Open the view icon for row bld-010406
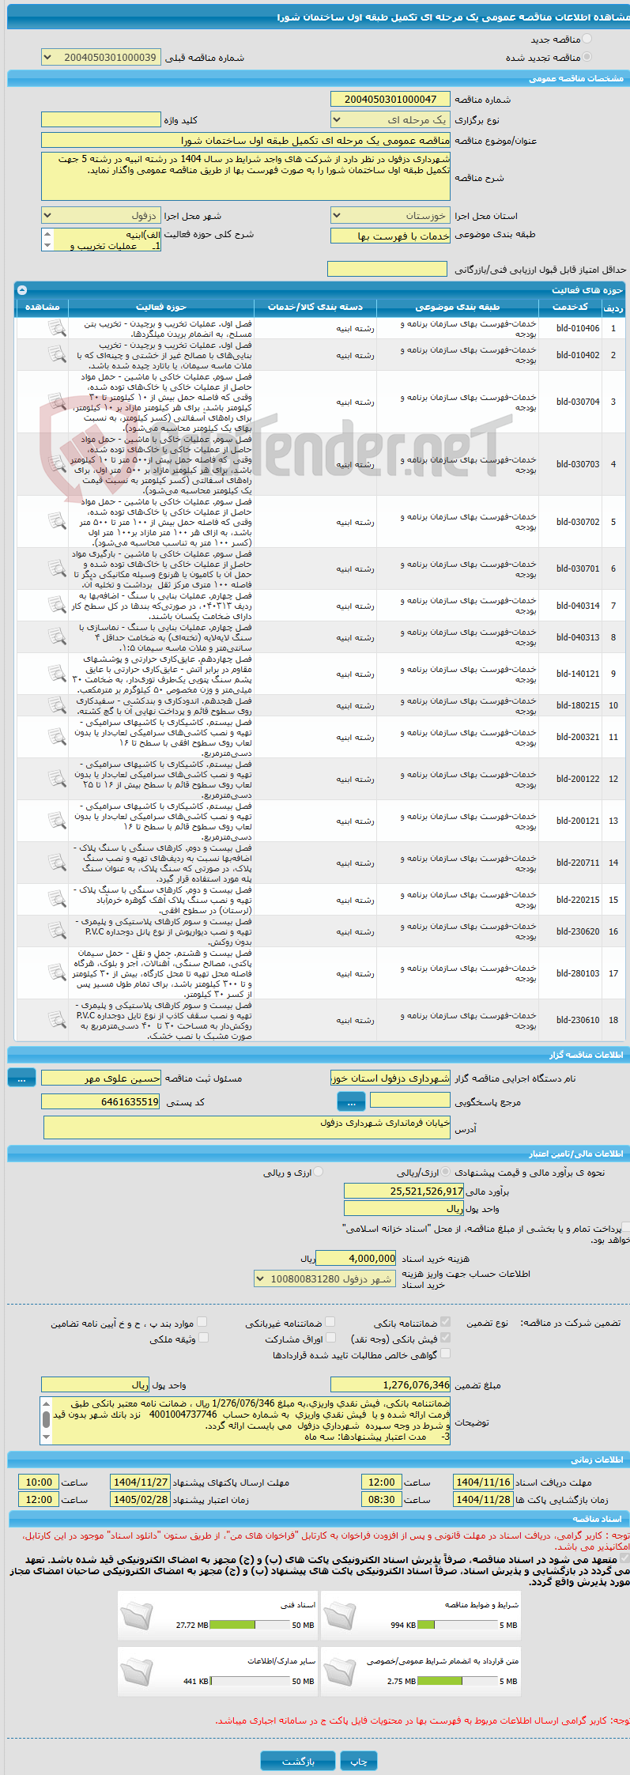Image resolution: width=630 pixels, height=1775 pixels. tap(57, 329)
